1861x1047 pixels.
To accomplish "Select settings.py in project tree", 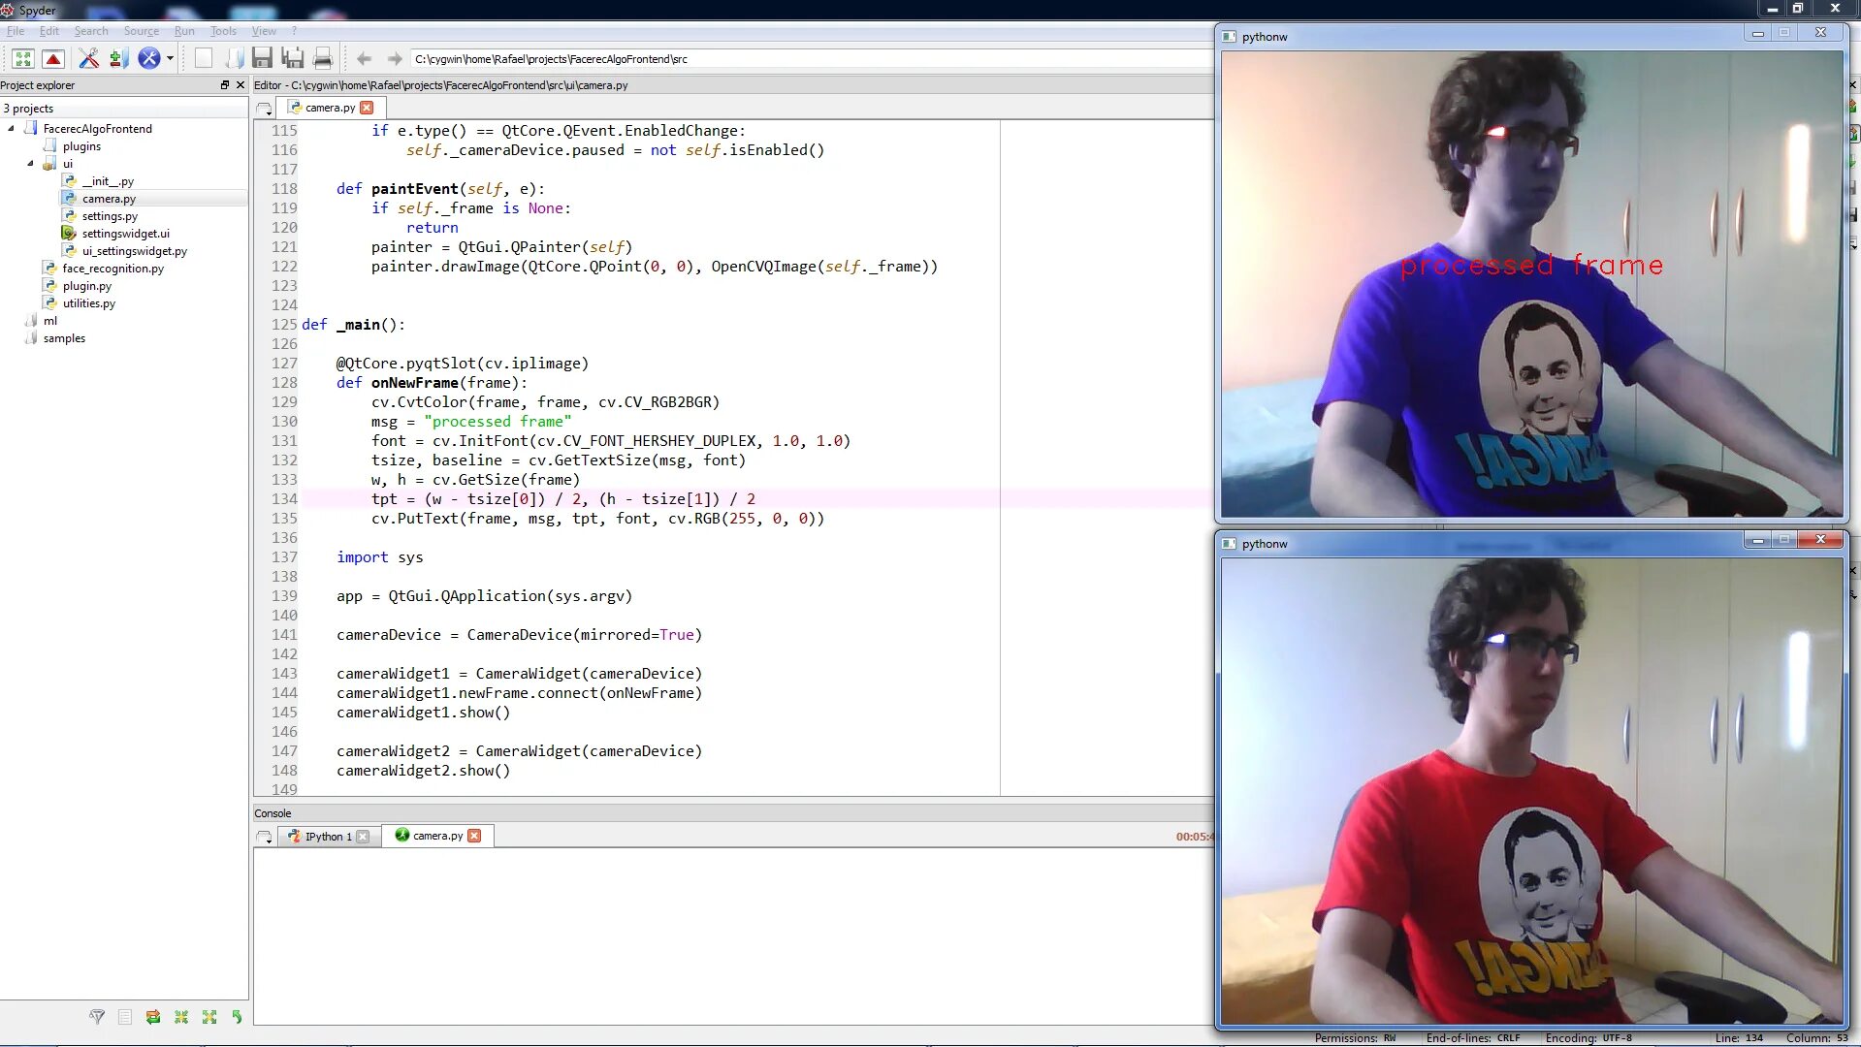I will [x=110, y=216].
